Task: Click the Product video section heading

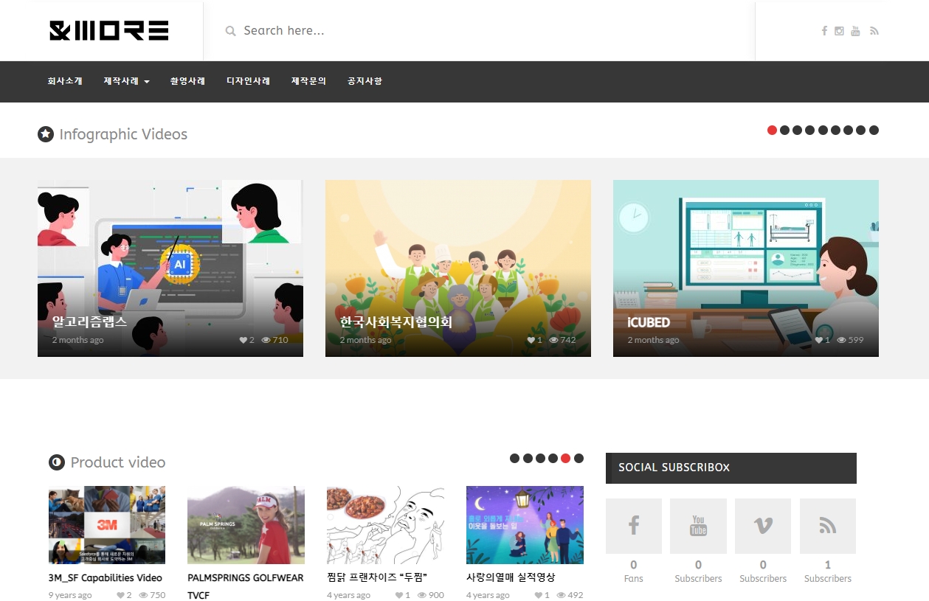Action: 118,462
